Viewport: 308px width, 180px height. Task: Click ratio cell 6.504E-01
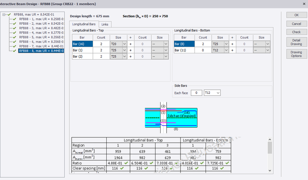[142, 163]
